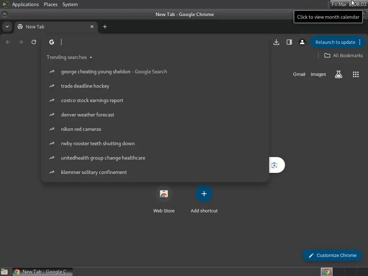Click the browser forward arrow

click(21, 42)
